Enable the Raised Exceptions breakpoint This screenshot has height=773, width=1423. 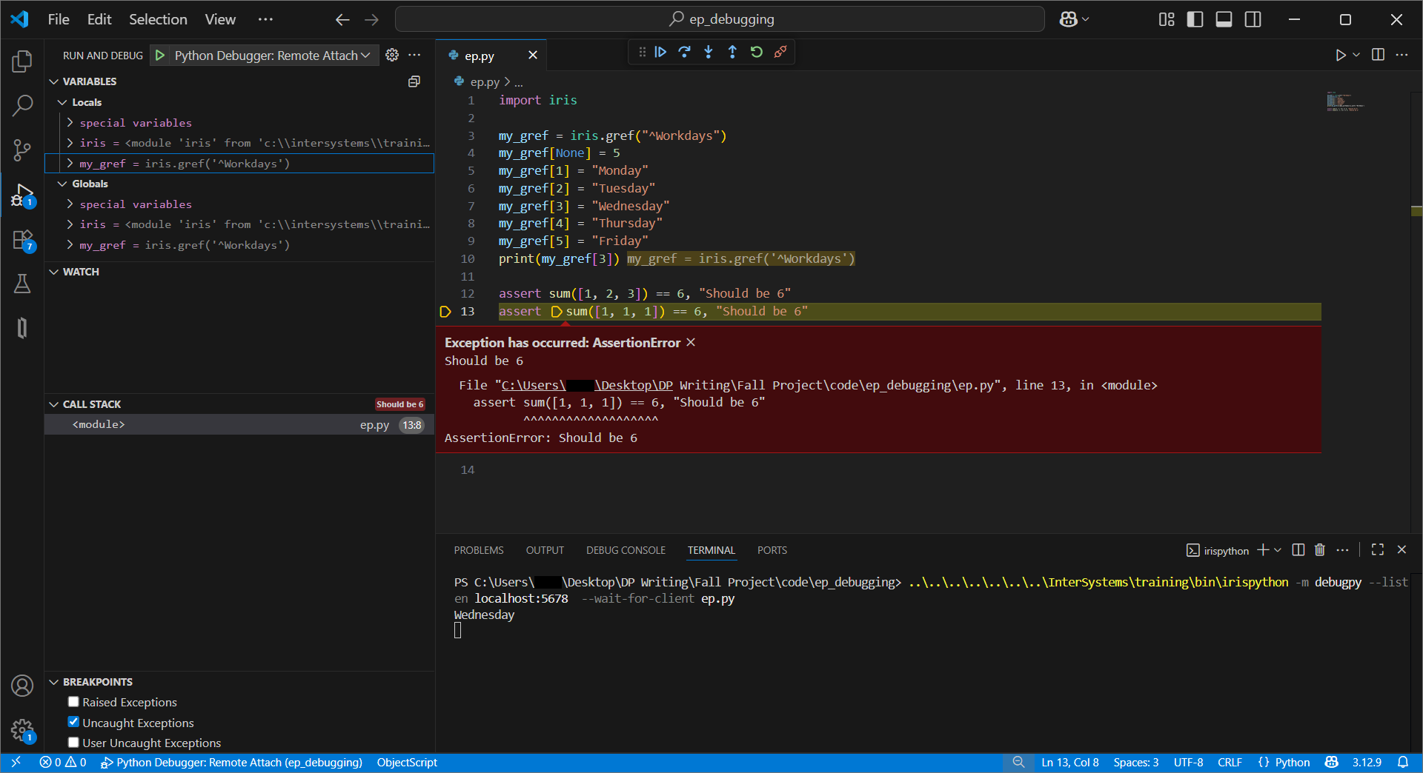(x=73, y=701)
